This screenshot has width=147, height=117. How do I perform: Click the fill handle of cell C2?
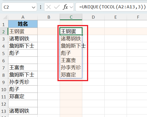point(82,35)
